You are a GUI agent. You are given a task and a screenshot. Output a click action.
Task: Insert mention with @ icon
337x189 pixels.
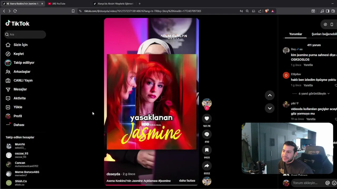[x=328, y=183]
